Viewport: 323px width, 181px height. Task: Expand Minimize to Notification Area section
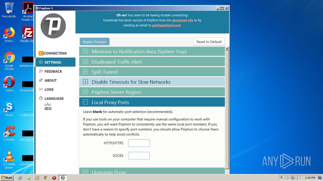point(152,52)
